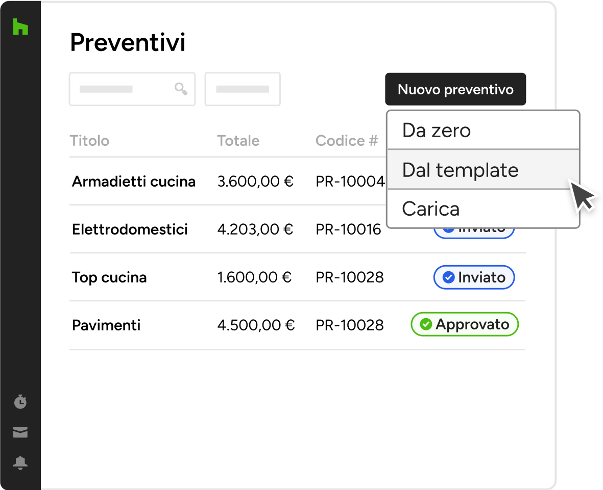Click the search magnifier icon

coord(181,89)
